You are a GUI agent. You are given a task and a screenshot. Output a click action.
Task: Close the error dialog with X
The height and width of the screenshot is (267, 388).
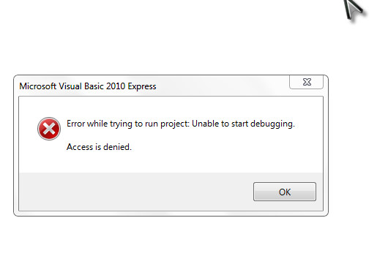[306, 82]
